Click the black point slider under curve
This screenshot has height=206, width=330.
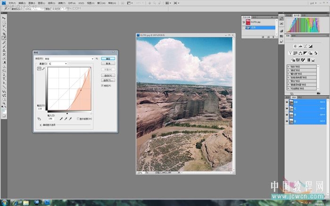67,114
